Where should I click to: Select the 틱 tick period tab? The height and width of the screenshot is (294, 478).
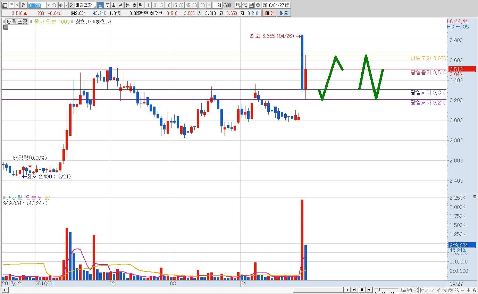click(x=141, y=5)
